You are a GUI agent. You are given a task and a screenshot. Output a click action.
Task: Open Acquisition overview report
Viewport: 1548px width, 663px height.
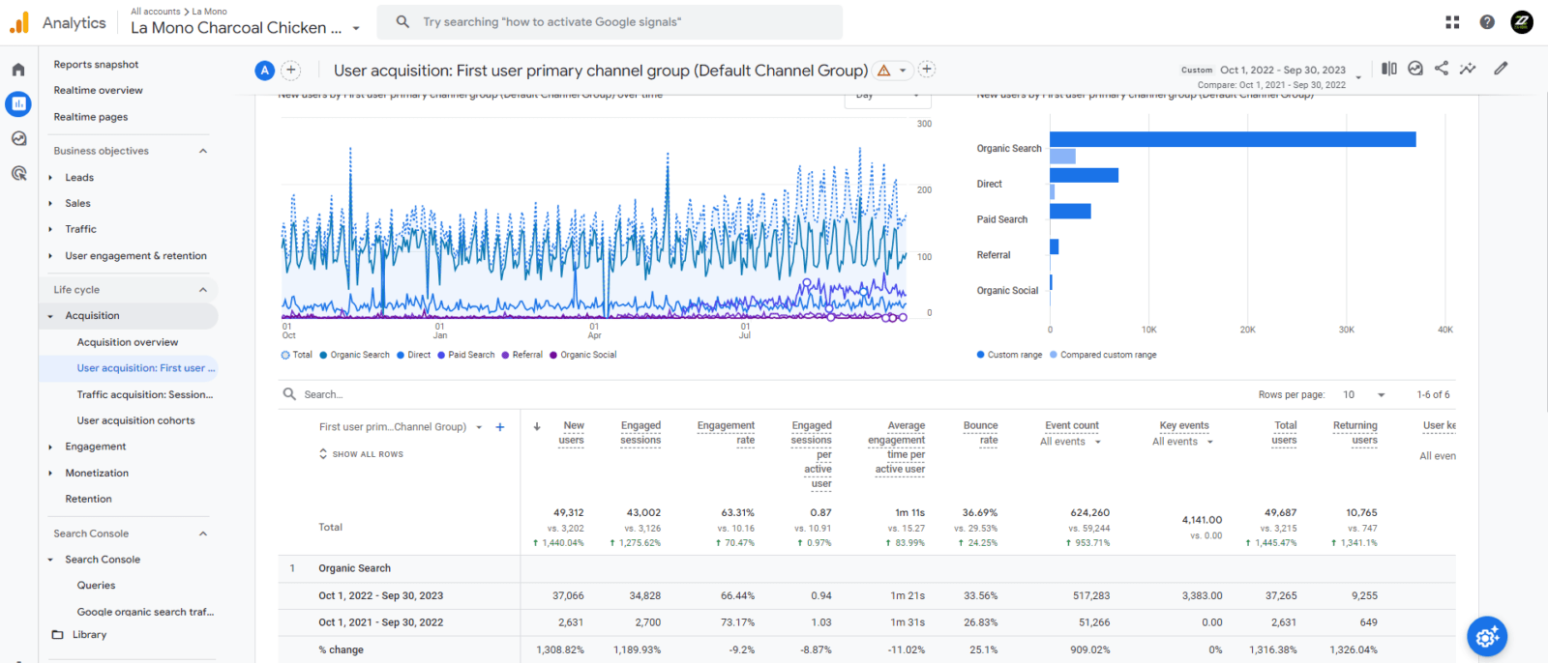pyautogui.click(x=128, y=342)
